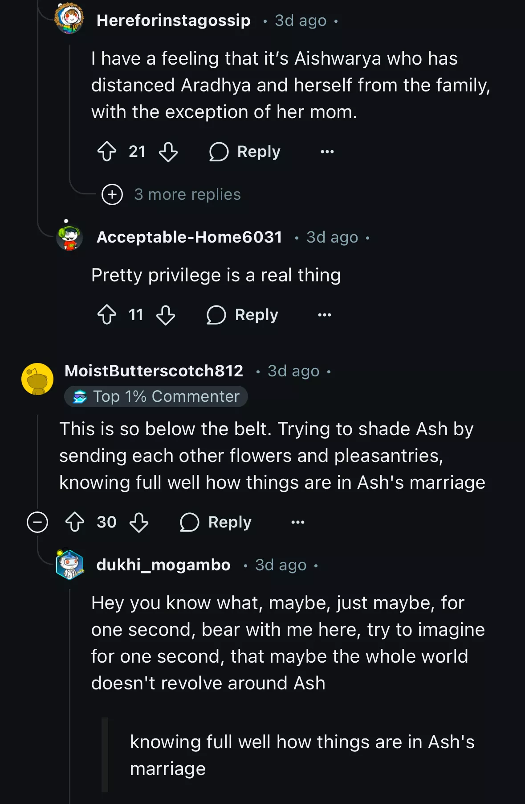Open more options on Hereforinstagossip's comment
525x804 pixels.
[x=327, y=152]
